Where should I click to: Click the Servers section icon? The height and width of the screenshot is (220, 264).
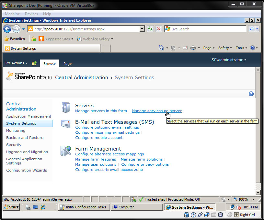coord(66,108)
